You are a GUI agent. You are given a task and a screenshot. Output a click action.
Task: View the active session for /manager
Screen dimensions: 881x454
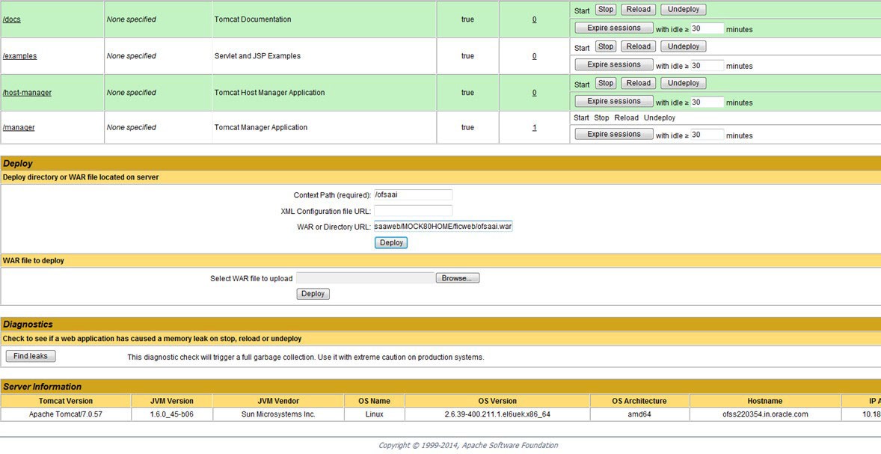(x=534, y=127)
